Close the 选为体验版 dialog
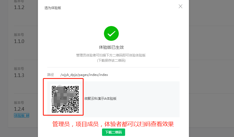The height and width of the screenshot is (137, 234). [180, 6]
